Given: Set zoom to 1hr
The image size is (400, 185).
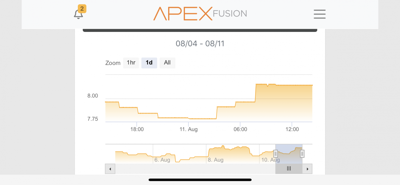Looking at the screenshot, I should pos(131,63).
